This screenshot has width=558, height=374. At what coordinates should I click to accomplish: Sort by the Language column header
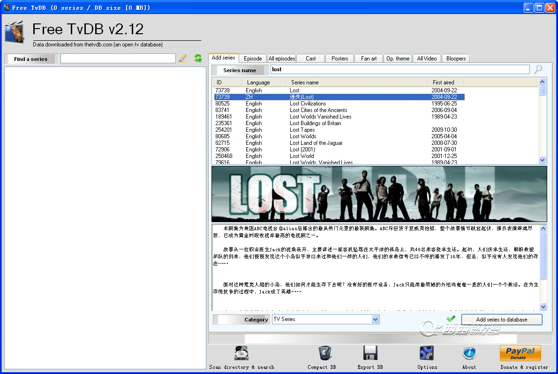tap(264, 82)
